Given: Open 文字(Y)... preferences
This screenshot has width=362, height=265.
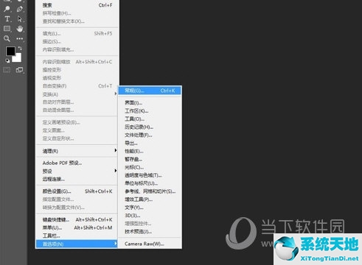Looking at the screenshot, I should [150, 208].
